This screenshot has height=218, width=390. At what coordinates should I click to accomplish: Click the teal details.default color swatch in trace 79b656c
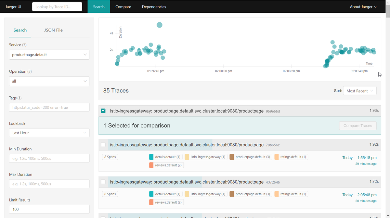pyautogui.click(x=151, y=157)
